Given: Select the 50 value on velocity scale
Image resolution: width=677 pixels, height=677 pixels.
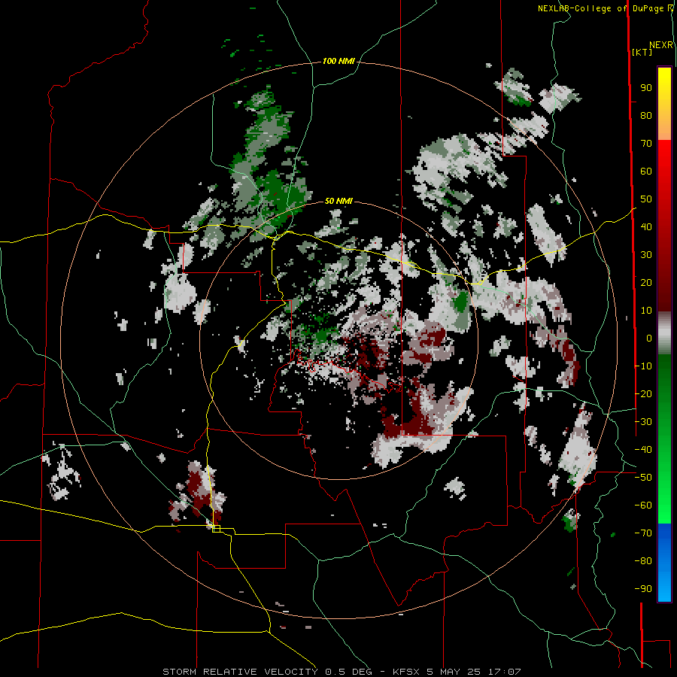Looking at the screenshot, I should (646, 199).
